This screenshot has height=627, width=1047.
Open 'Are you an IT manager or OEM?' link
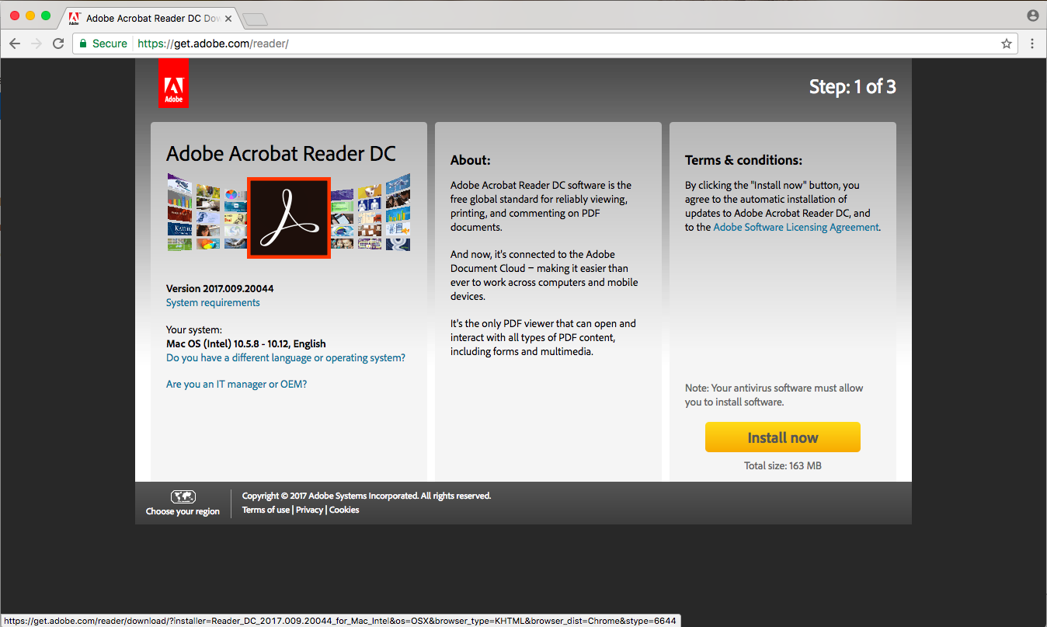[236, 385]
